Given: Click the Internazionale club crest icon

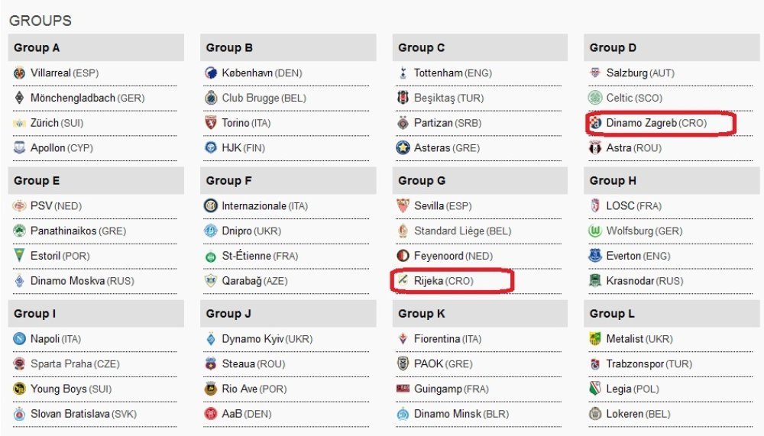Looking at the screenshot, I should click(x=211, y=206).
